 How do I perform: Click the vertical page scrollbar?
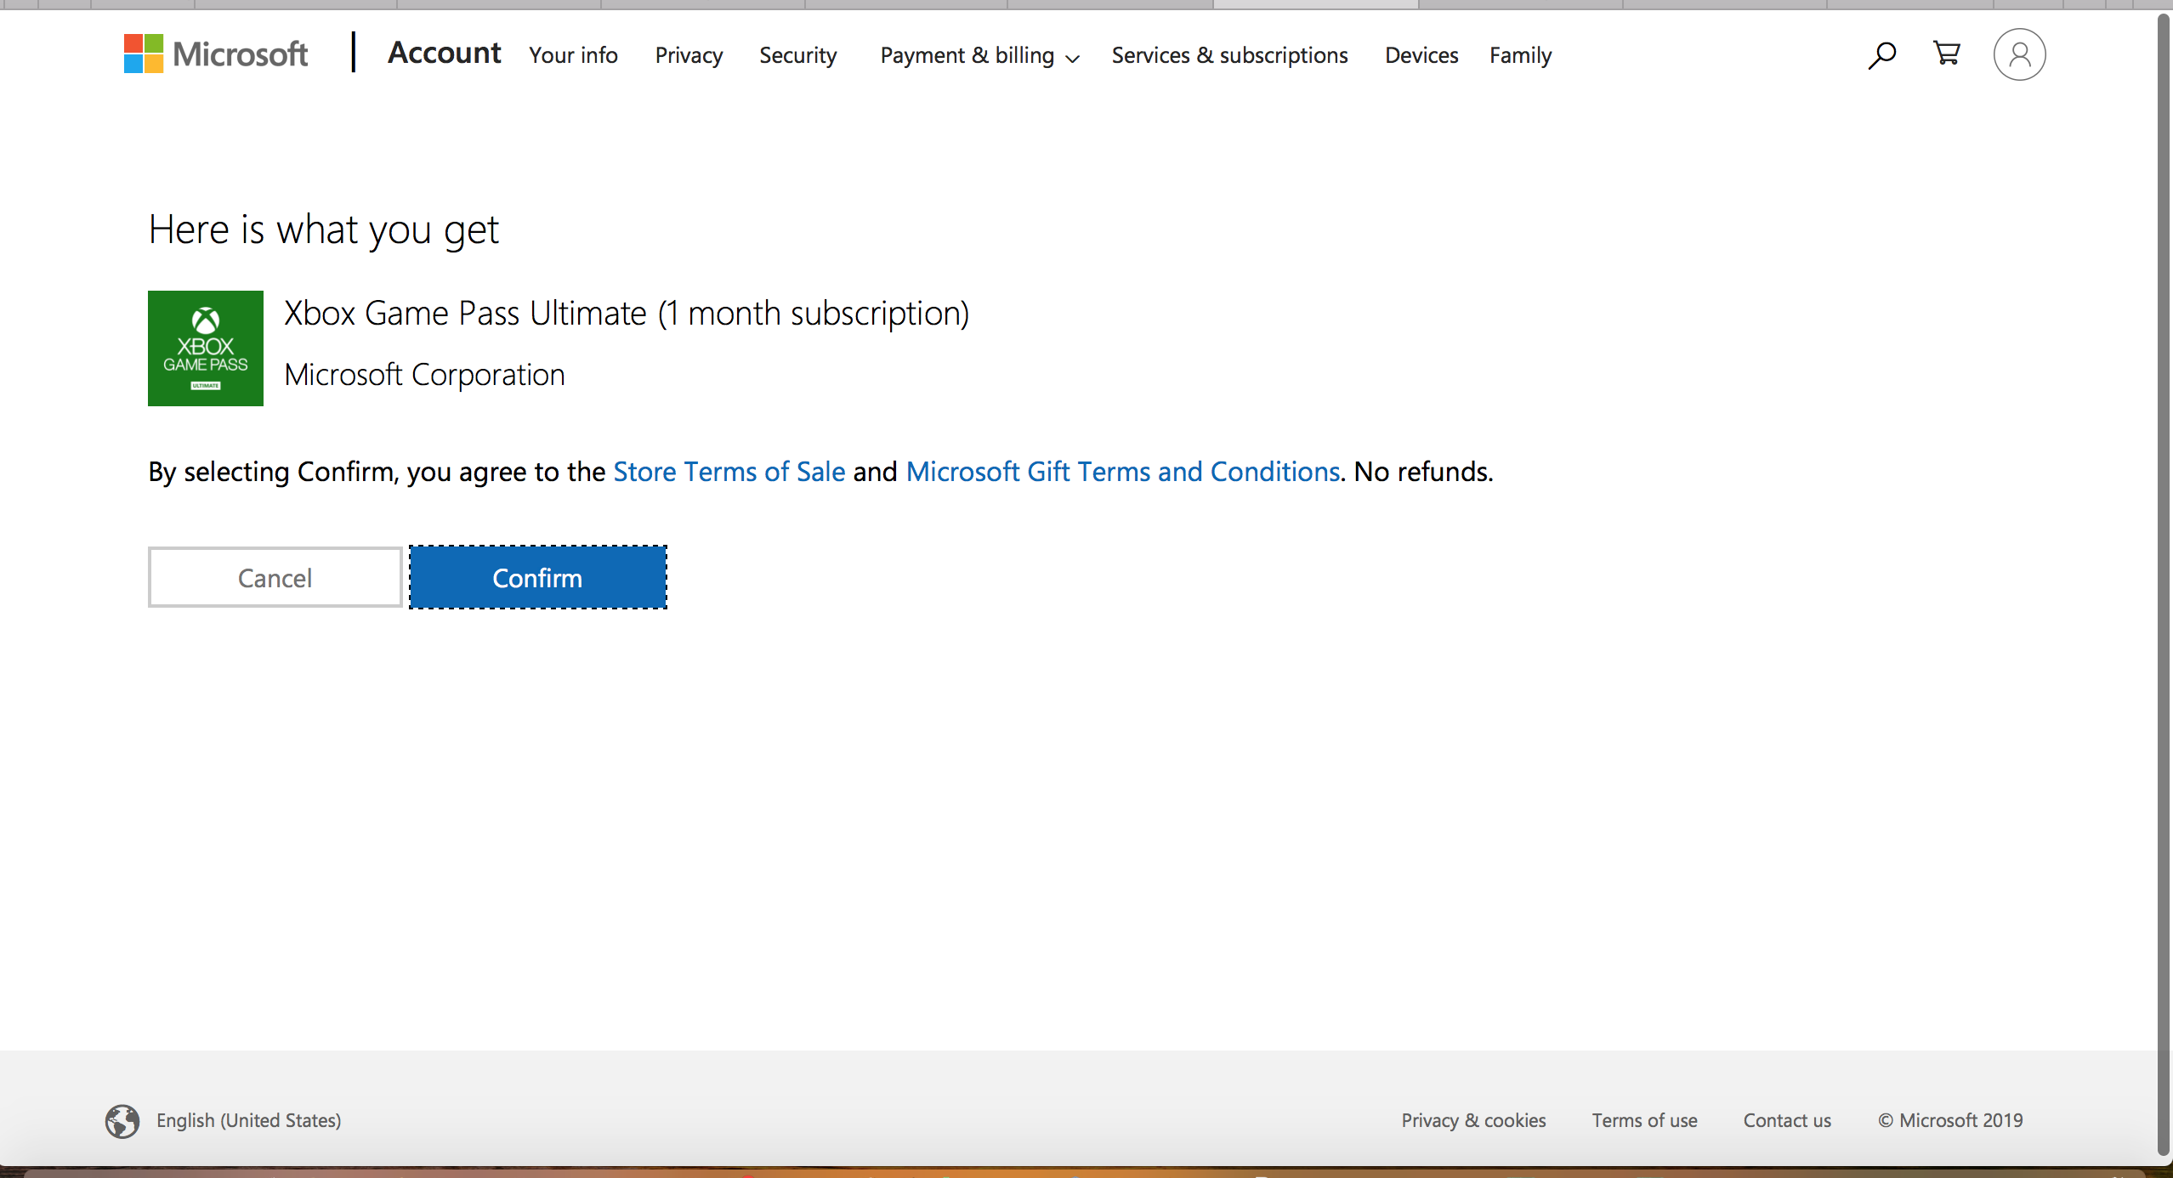click(2164, 585)
